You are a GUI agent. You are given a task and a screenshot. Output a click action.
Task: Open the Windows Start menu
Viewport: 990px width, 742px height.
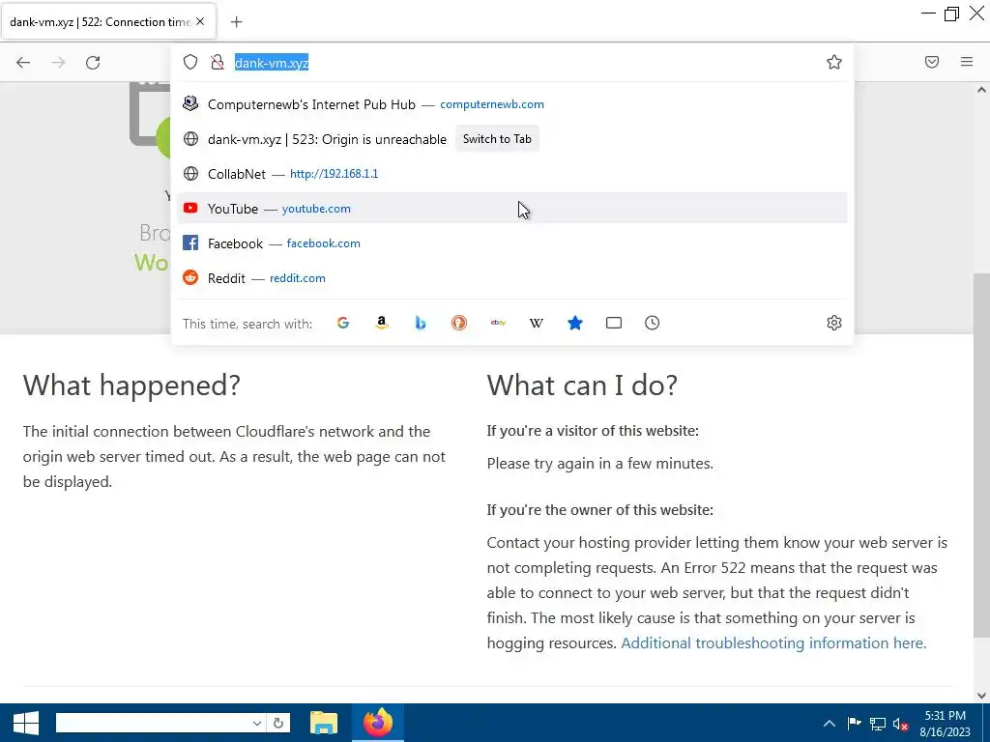pos(26,723)
